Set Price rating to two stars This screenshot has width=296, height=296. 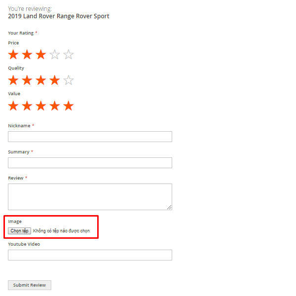pyautogui.click(x=27, y=55)
